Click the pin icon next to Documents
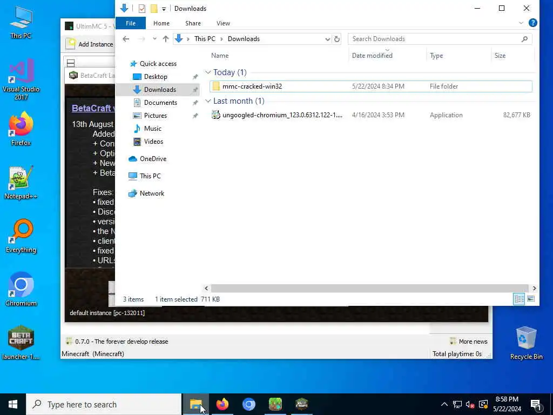Screen dimensions: 553x415 pyautogui.click(x=195, y=103)
